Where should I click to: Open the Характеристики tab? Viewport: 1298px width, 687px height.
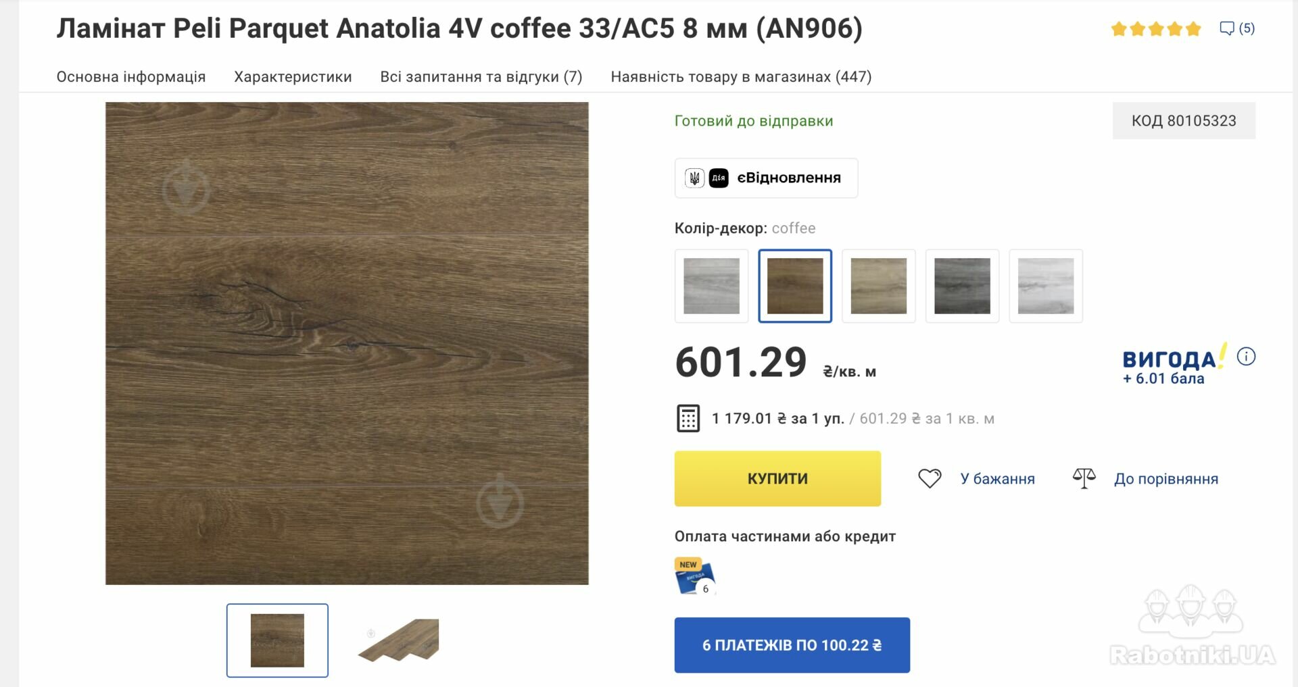click(x=293, y=77)
